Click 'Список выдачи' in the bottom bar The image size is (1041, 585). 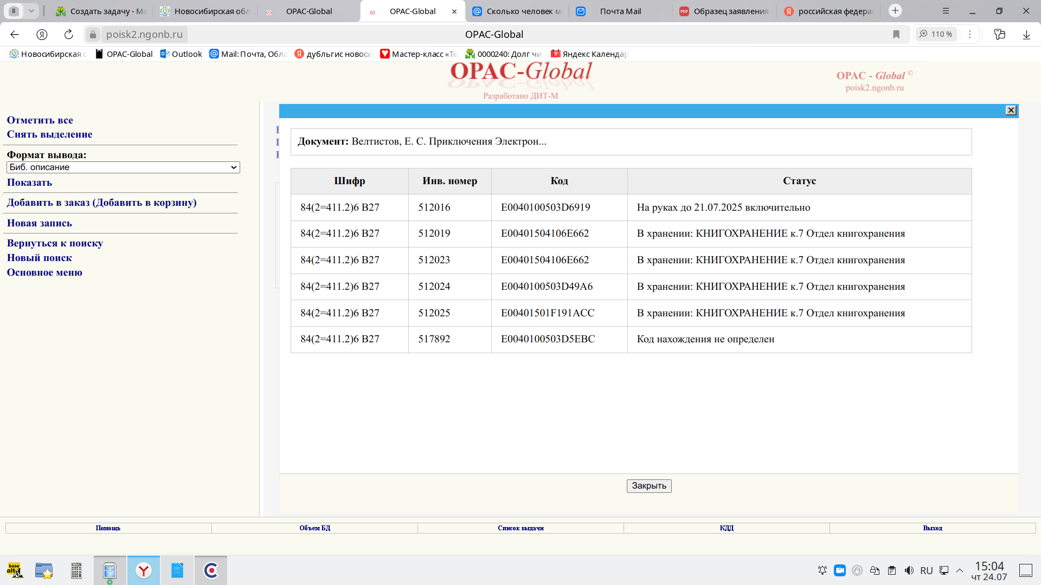point(520,528)
